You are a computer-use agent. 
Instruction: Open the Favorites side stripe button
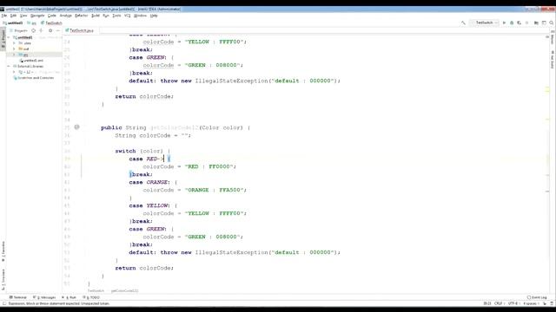point(3,251)
